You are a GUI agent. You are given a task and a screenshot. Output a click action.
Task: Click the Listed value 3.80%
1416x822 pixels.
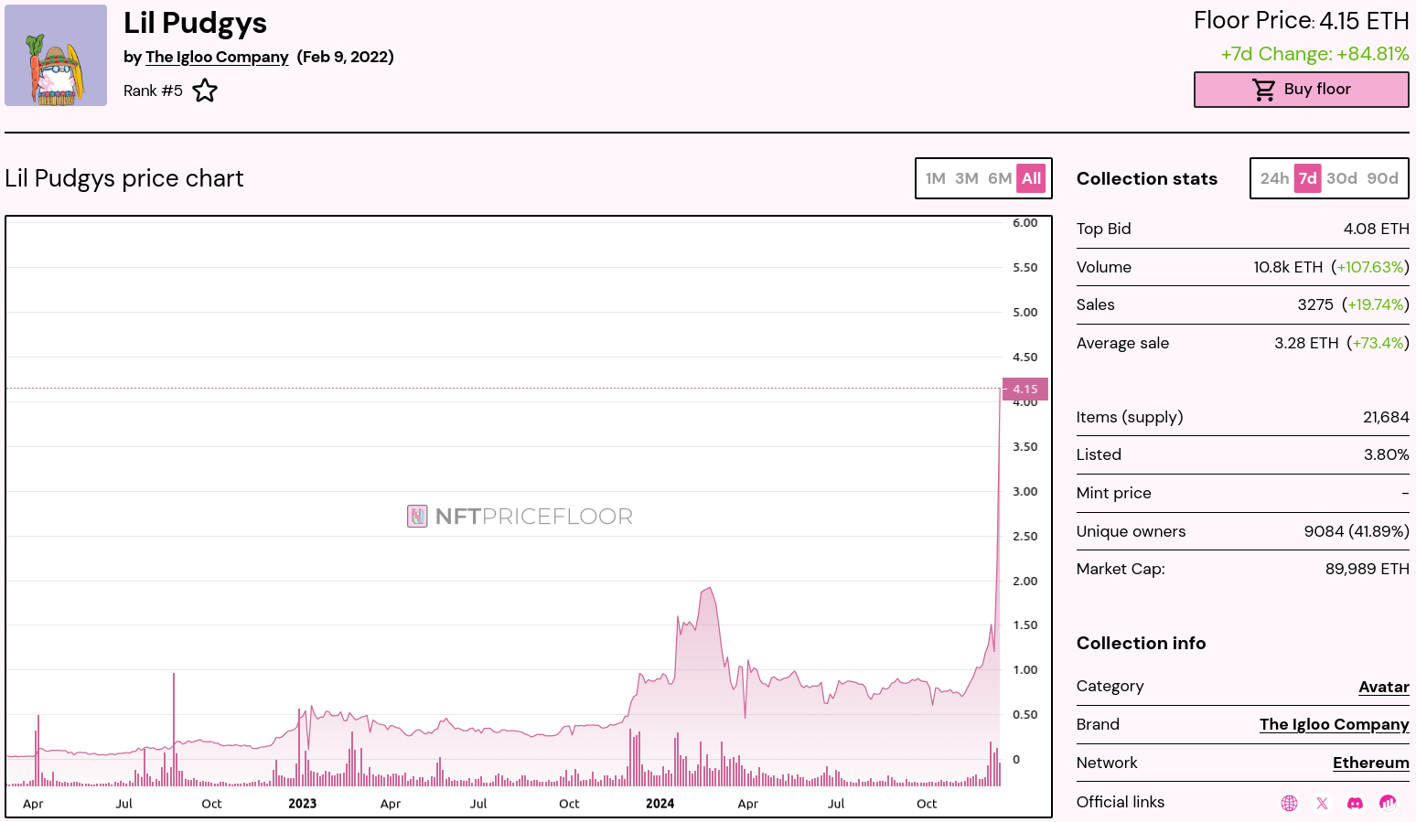tap(1386, 454)
